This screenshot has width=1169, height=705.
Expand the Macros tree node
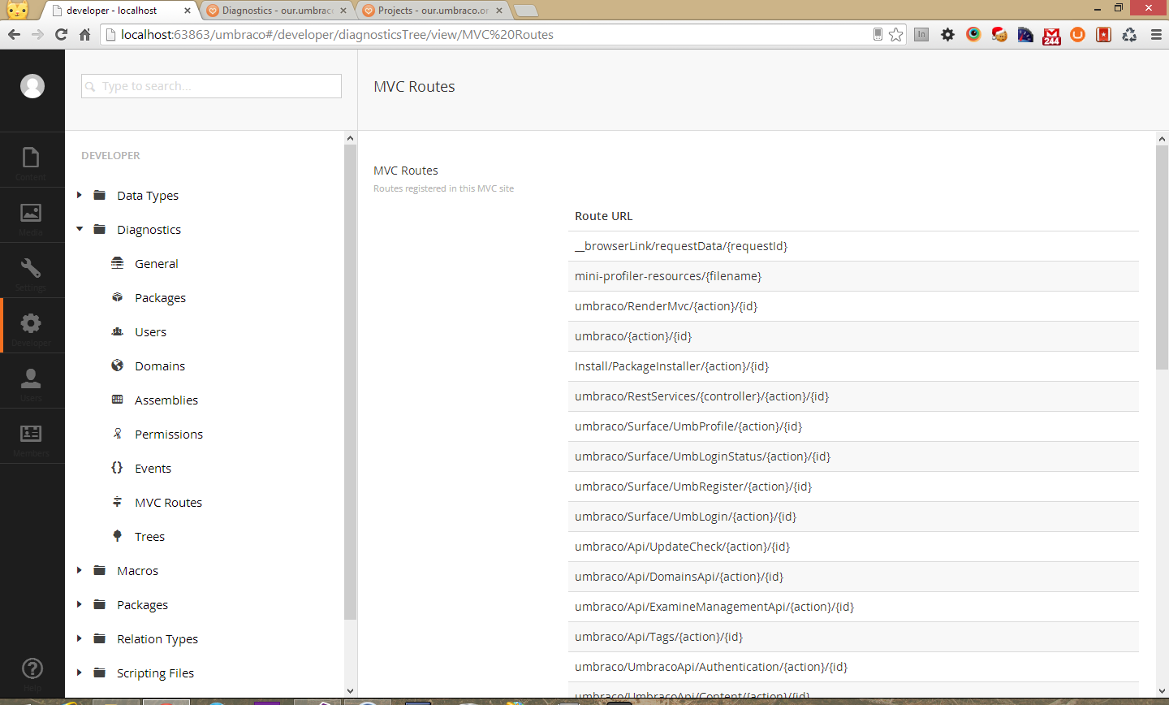click(x=79, y=570)
